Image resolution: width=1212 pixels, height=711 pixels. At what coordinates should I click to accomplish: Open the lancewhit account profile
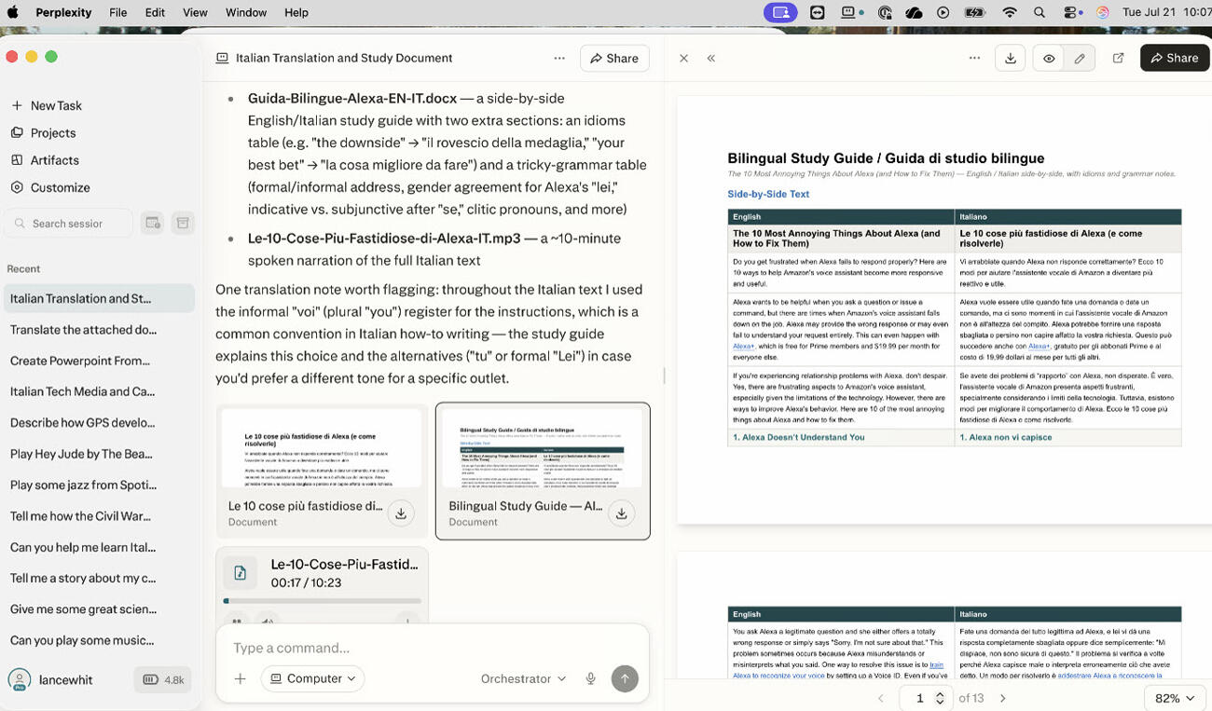click(x=52, y=679)
